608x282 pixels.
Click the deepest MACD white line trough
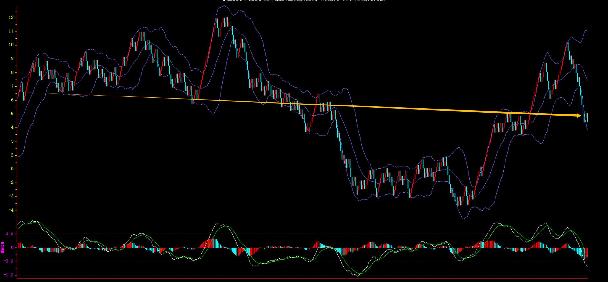coord(357,276)
